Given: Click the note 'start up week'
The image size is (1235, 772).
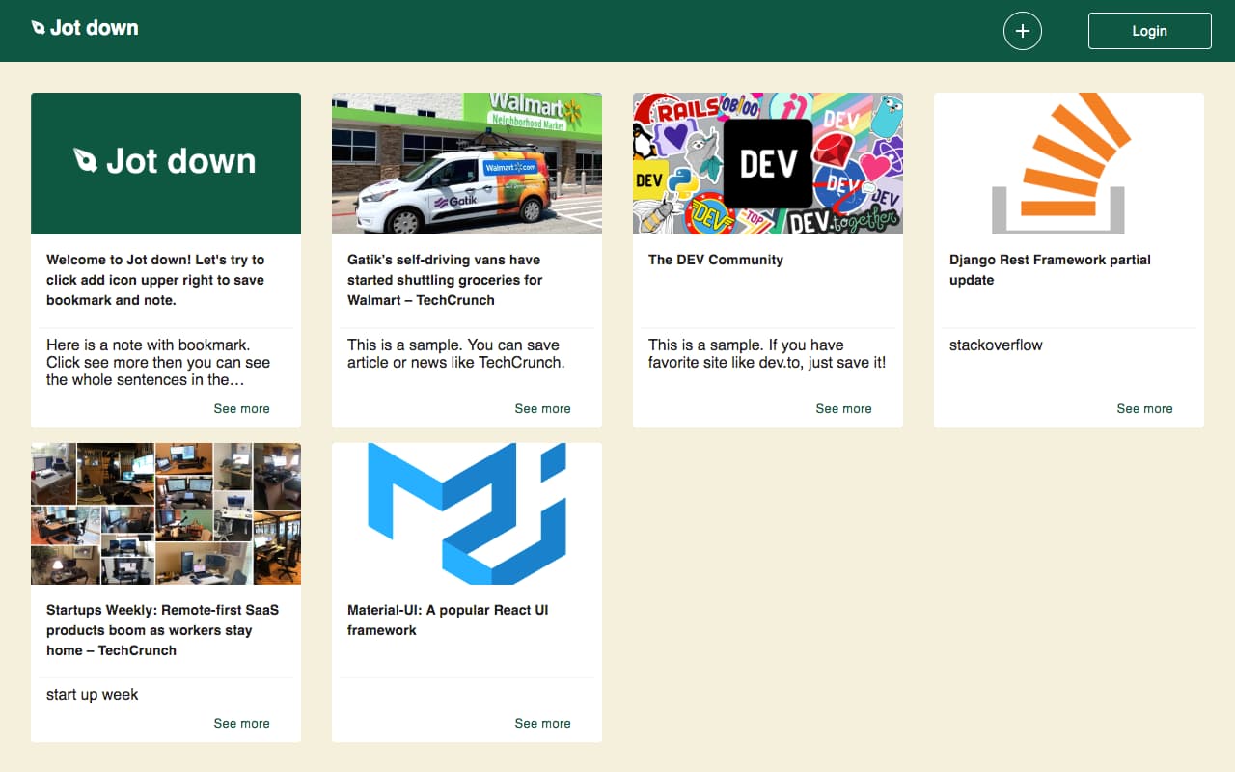Looking at the screenshot, I should pyautogui.click(x=93, y=695).
